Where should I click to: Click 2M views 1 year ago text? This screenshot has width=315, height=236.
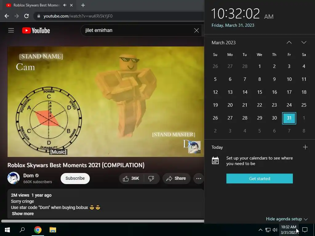(31, 195)
